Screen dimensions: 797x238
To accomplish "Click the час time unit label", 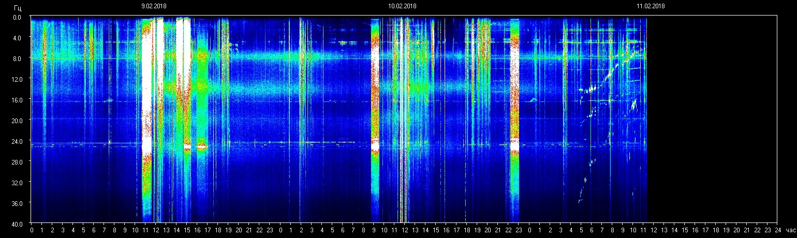I will click(x=790, y=230).
